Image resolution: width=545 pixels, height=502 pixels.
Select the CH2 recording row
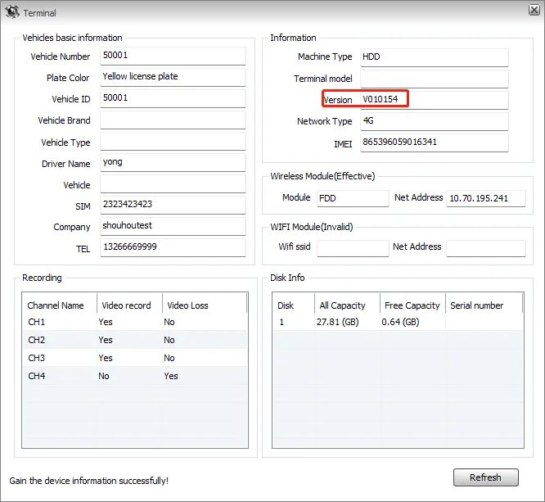point(135,340)
